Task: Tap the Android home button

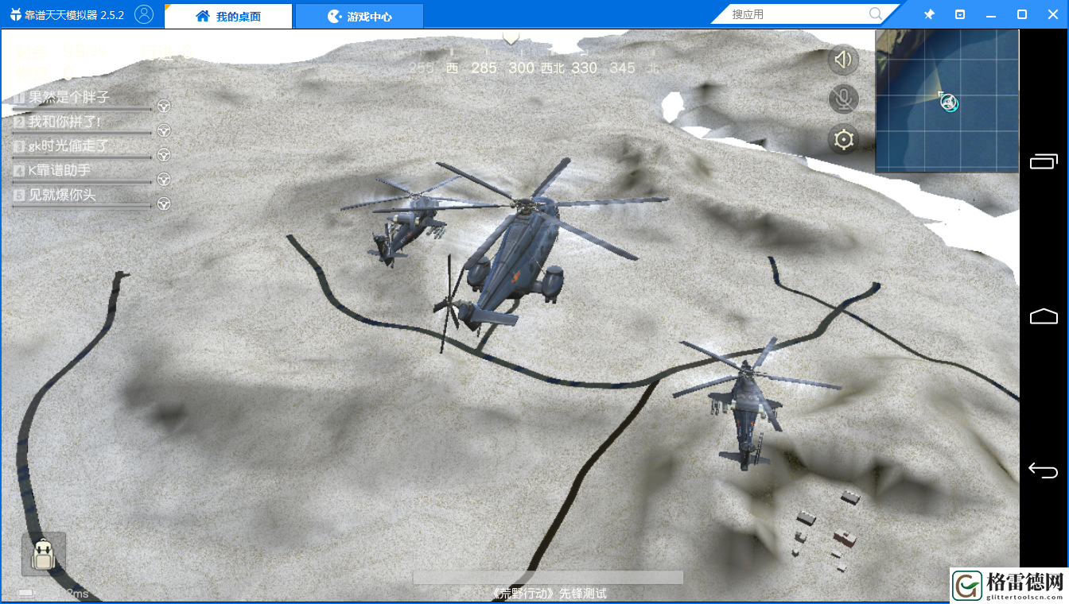Action: pos(1044,316)
